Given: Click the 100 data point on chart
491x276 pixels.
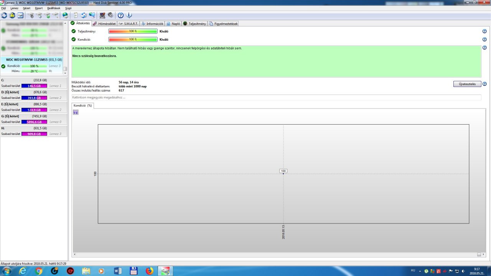Looking at the screenshot, I should [x=283, y=173].
